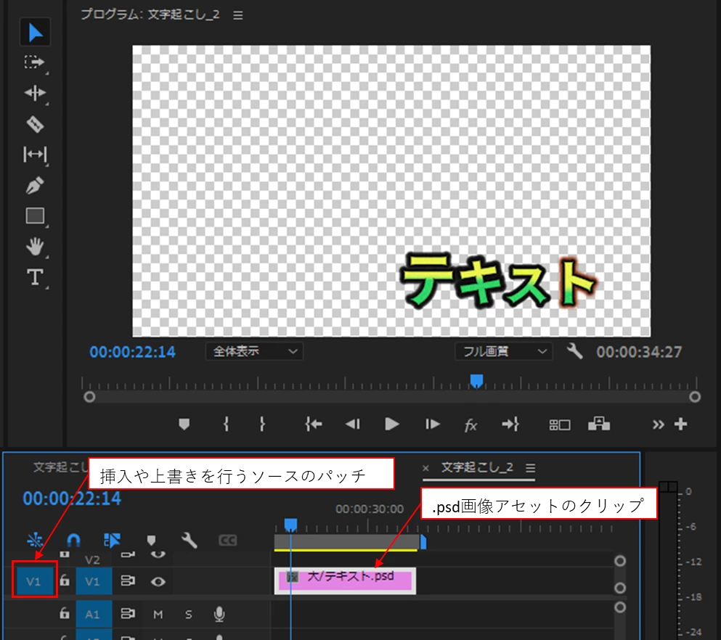Viewport: 721px width, 640px height.
Task: Select the Pen tool
Action: click(35, 185)
